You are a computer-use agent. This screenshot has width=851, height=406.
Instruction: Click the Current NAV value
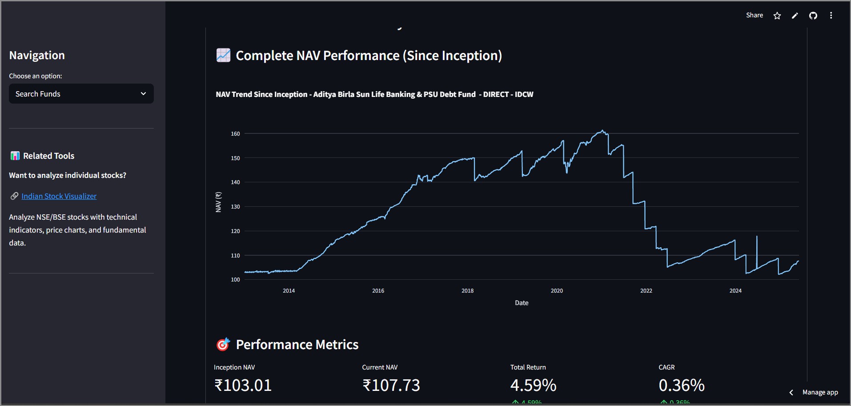coord(390,385)
